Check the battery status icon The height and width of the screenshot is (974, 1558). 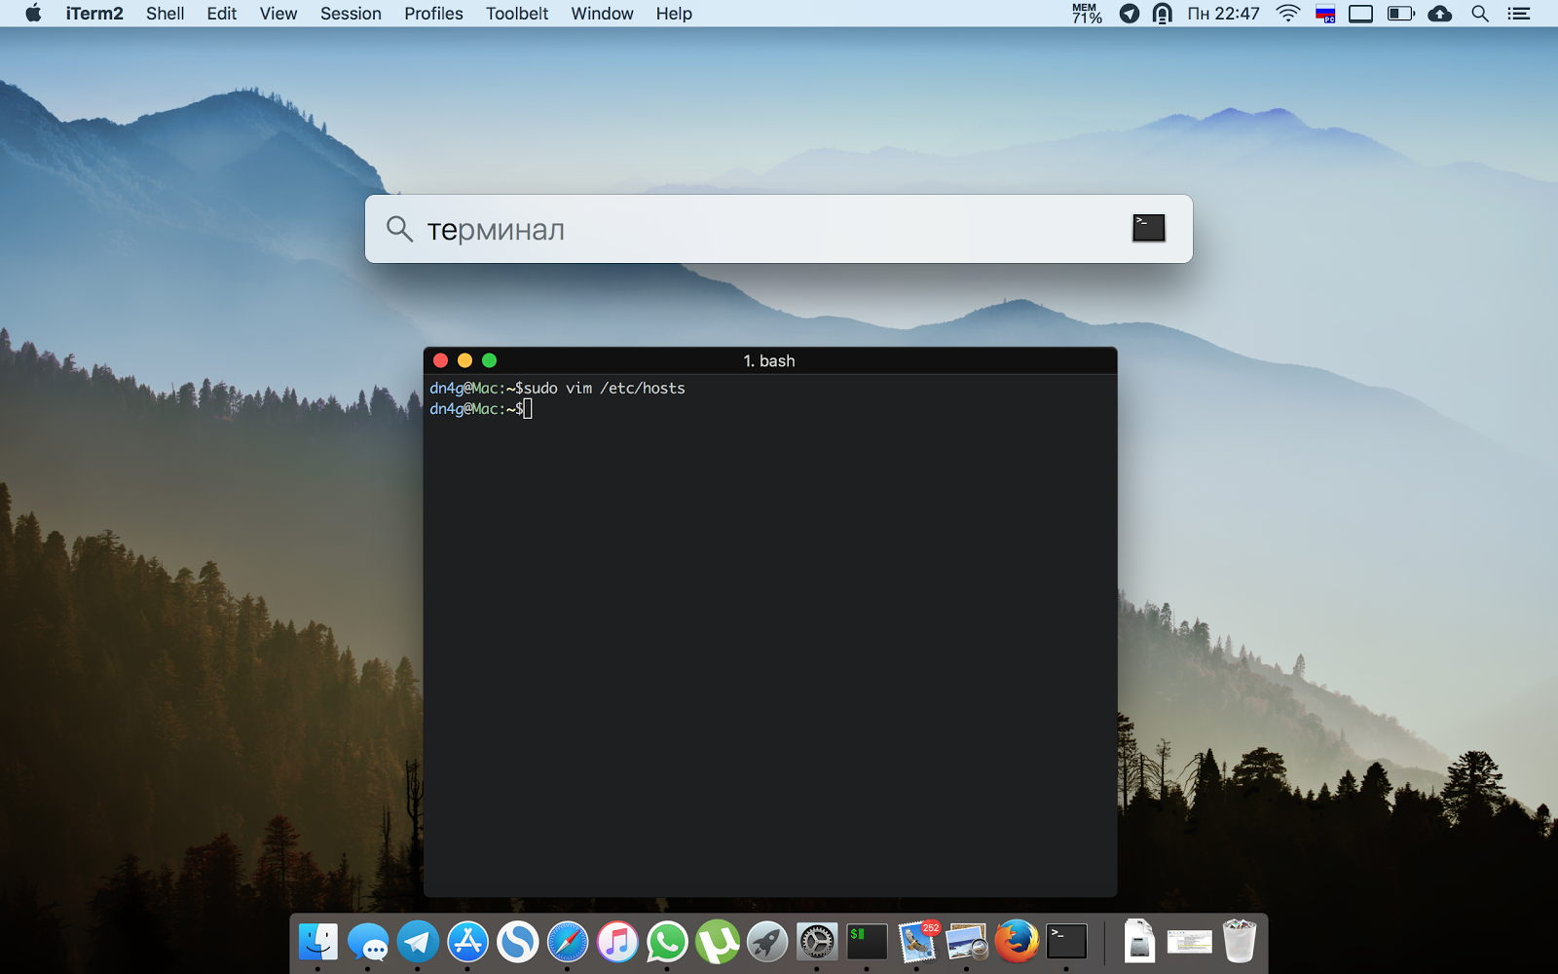tap(1401, 14)
